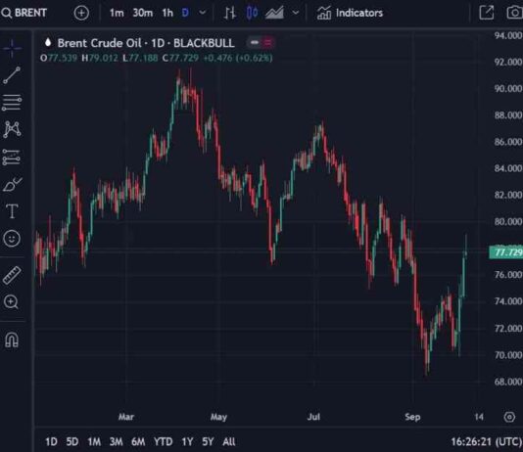Viewport: 523px width, 452px height.
Task: Open the BRENT symbol search
Action: click(x=24, y=13)
